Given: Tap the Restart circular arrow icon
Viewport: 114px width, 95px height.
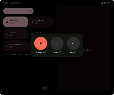Looking at the screenshot, I should tap(73, 43).
